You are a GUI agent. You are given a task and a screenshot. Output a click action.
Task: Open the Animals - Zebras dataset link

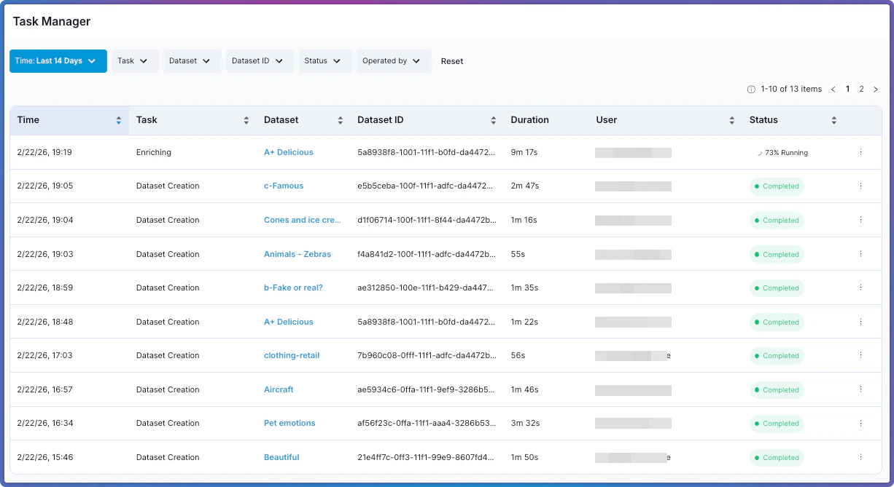[x=298, y=254]
